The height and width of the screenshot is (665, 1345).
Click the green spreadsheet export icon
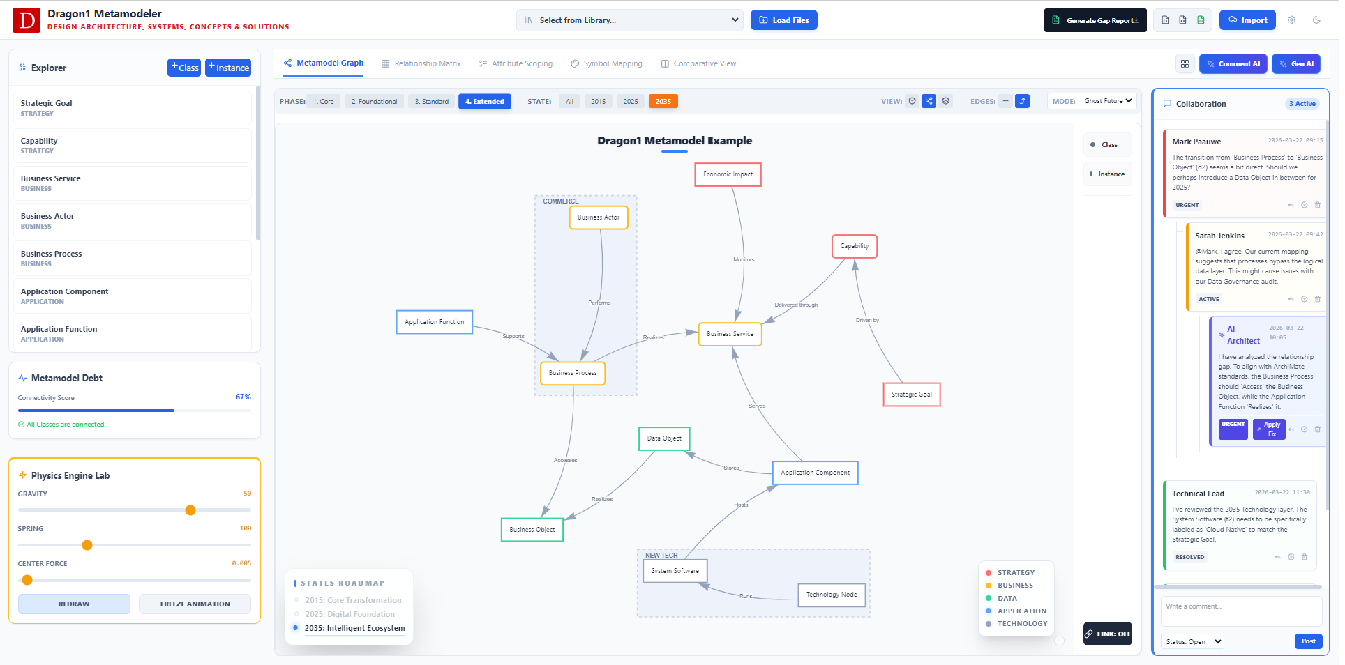tap(1201, 20)
